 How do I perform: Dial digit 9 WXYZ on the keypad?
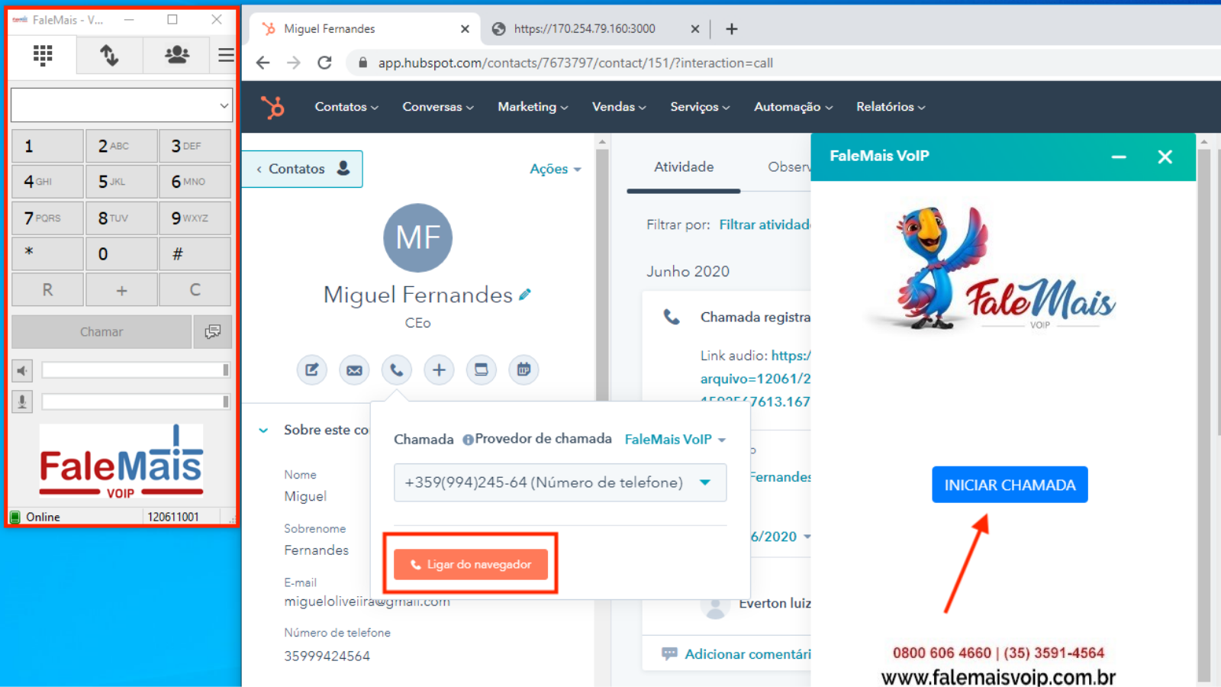pos(195,218)
